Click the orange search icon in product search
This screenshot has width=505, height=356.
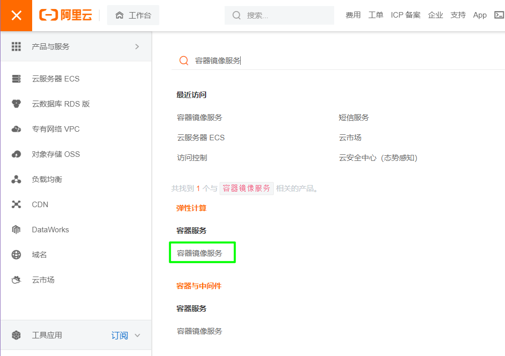coord(184,60)
